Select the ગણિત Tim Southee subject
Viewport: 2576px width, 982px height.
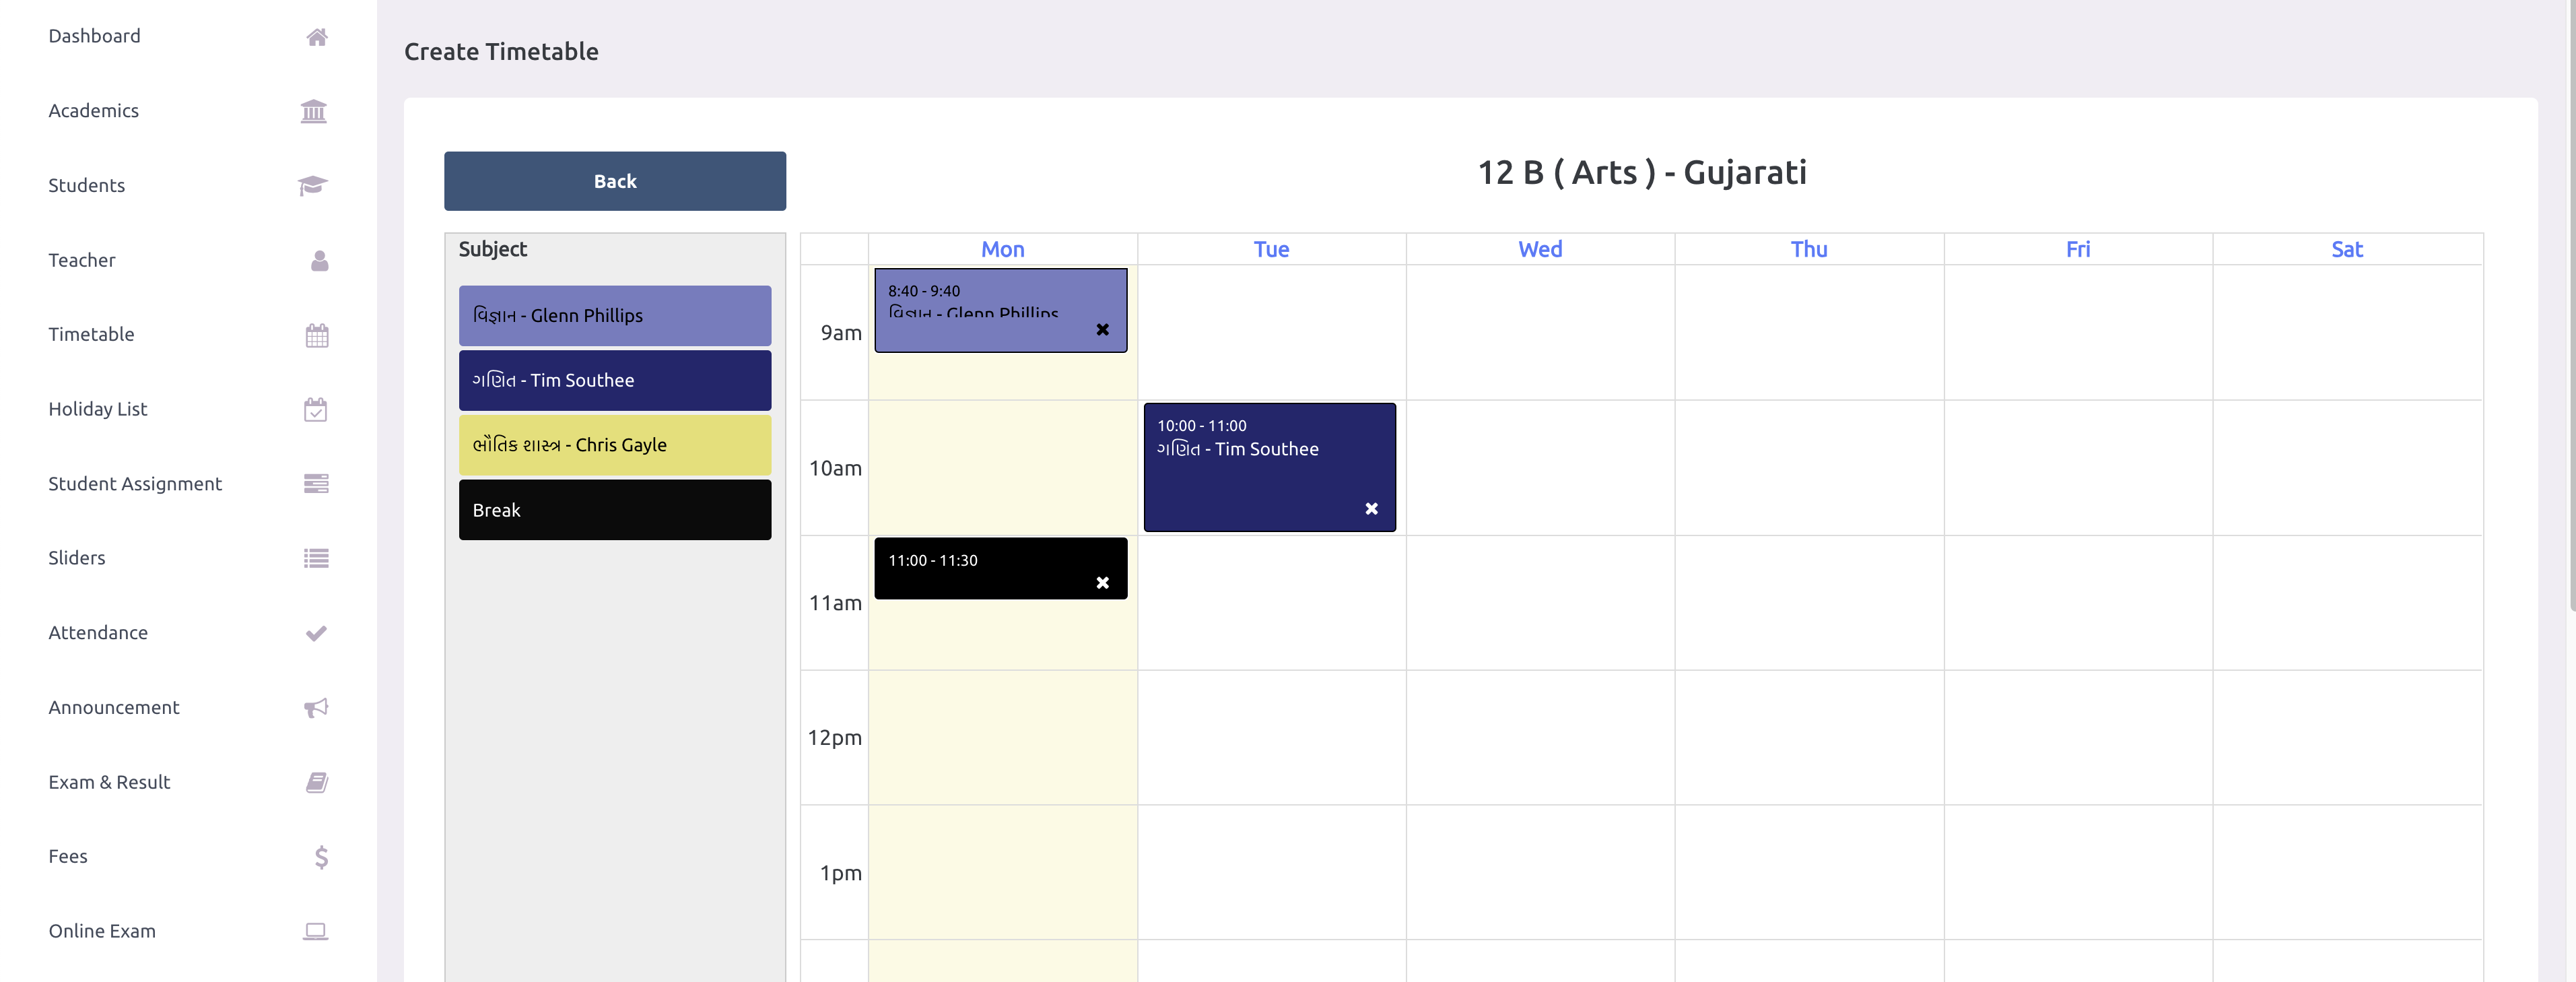615,379
